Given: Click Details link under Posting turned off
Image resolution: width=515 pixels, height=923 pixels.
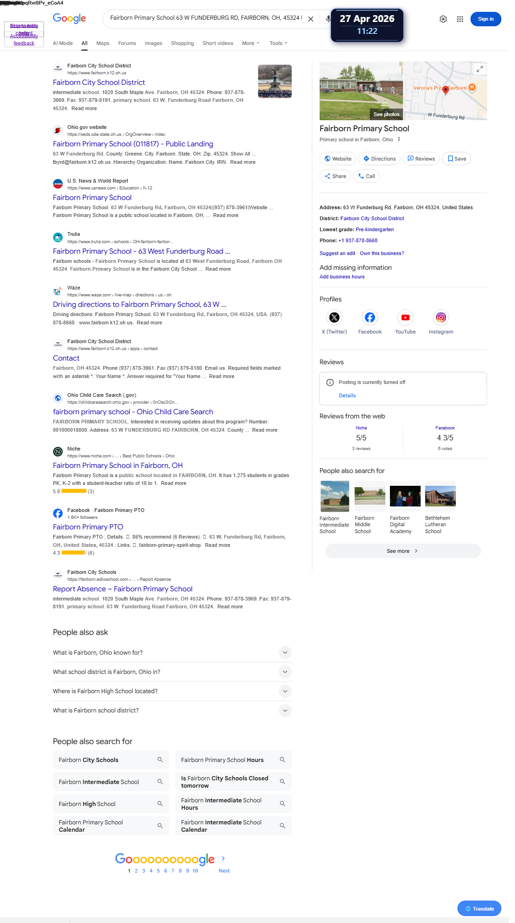Looking at the screenshot, I should [x=347, y=395].
